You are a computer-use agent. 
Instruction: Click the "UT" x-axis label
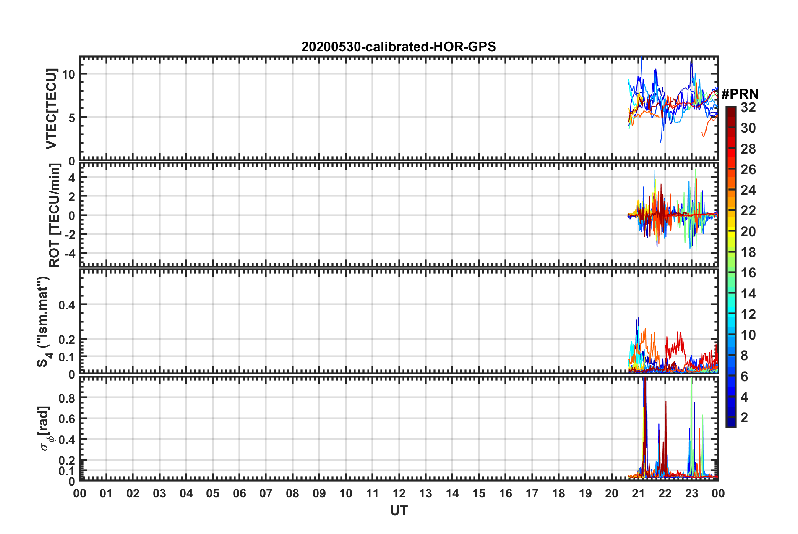(399, 510)
